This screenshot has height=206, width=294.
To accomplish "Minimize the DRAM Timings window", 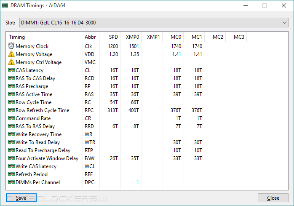I will [246, 5].
